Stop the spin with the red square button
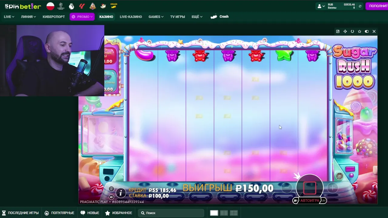This screenshot has height=218, width=388. click(309, 188)
